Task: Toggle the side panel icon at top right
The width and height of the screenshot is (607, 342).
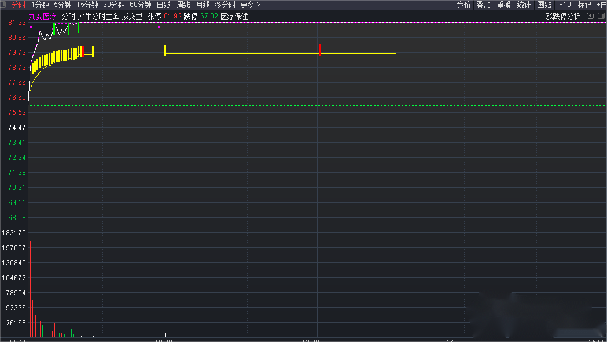Action: pyautogui.click(x=601, y=16)
